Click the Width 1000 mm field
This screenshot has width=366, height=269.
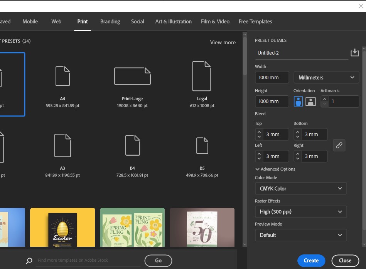pos(272,77)
